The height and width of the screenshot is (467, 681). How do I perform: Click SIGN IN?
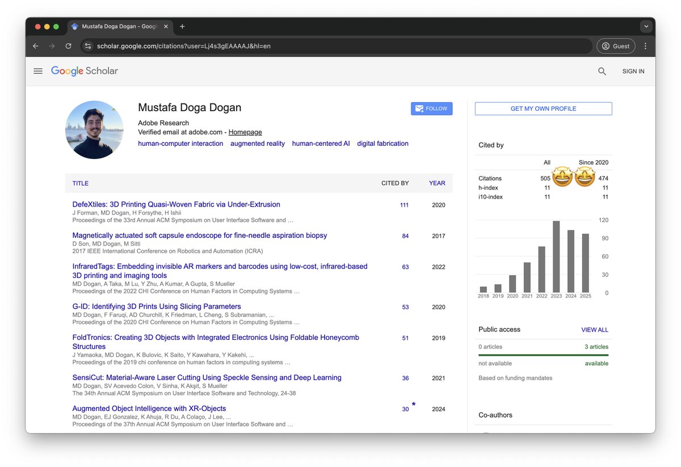click(x=633, y=71)
